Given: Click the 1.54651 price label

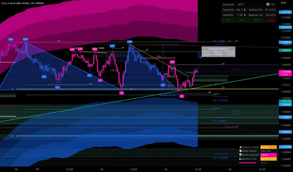Looking at the screenshot, I should [x=285, y=117].
